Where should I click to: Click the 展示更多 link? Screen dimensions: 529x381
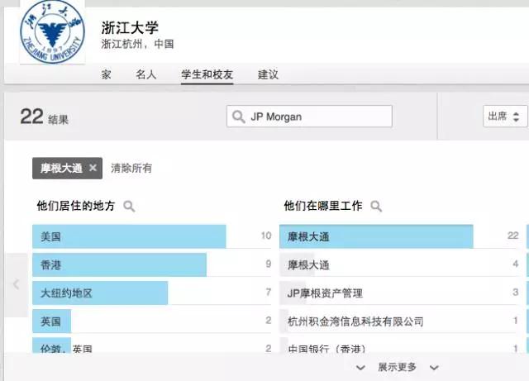[x=397, y=367]
